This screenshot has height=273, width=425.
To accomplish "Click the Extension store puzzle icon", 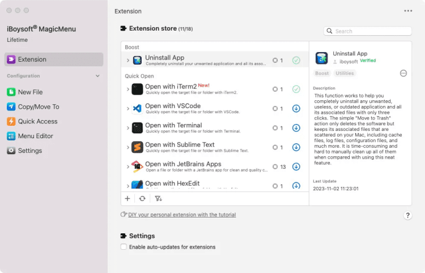I will click(x=124, y=28).
